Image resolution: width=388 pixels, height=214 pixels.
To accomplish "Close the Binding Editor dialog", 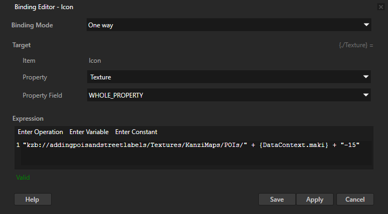I will [381, 7].
